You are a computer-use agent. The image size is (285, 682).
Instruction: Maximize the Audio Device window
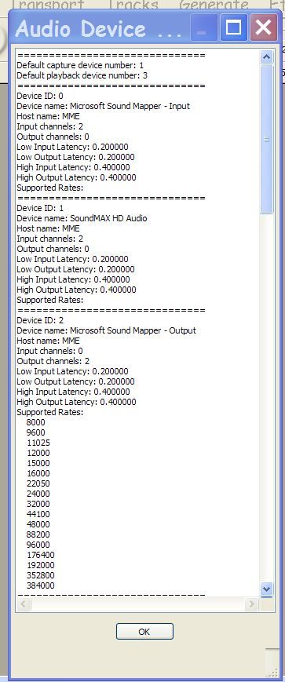[x=234, y=27]
